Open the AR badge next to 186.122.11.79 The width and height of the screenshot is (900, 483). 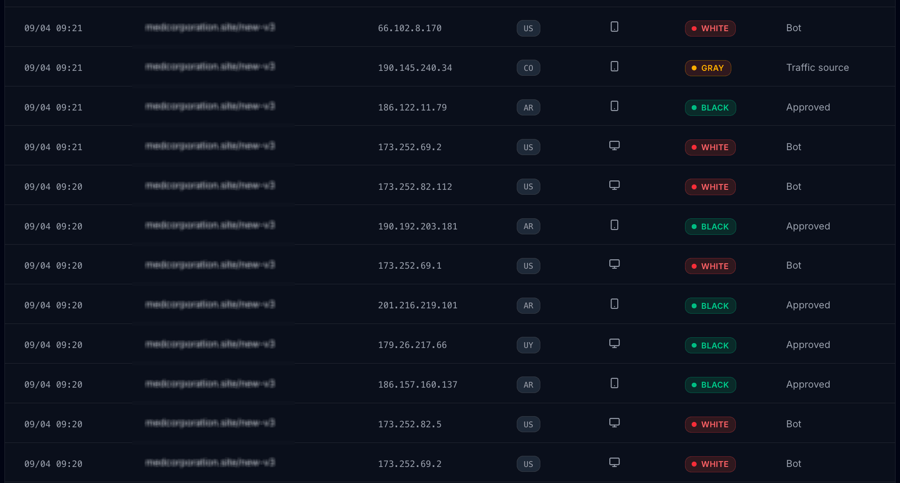point(528,107)
